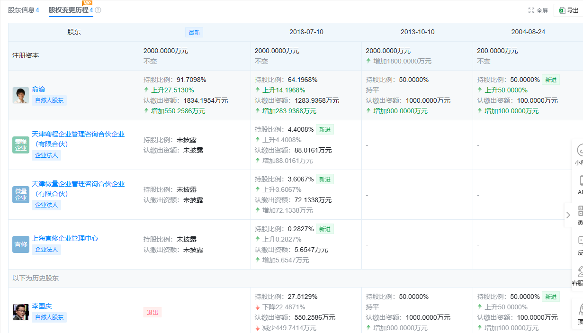Switch to the 股东信息 tab
The height and width of the screenshot is (333, 583).
click(22, 10)
